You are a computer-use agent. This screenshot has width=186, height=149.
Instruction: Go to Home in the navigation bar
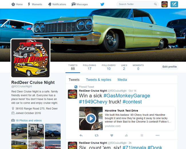pos(17,4)
